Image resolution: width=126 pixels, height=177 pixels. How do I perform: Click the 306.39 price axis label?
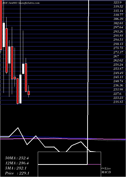coord(118,19)
